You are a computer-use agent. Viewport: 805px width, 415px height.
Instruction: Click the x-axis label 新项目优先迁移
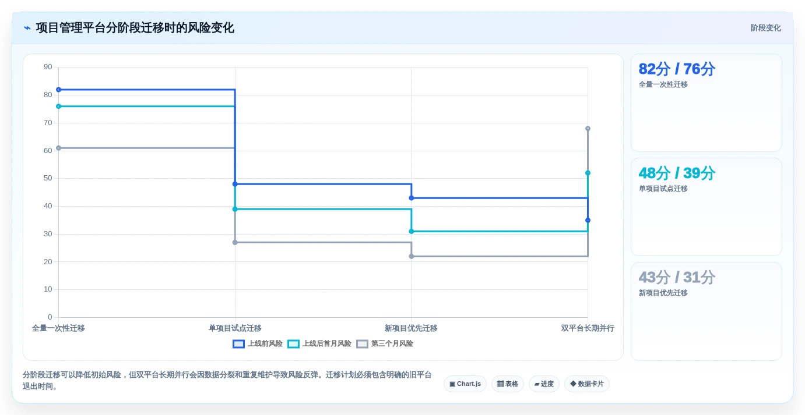coord(411,328)
